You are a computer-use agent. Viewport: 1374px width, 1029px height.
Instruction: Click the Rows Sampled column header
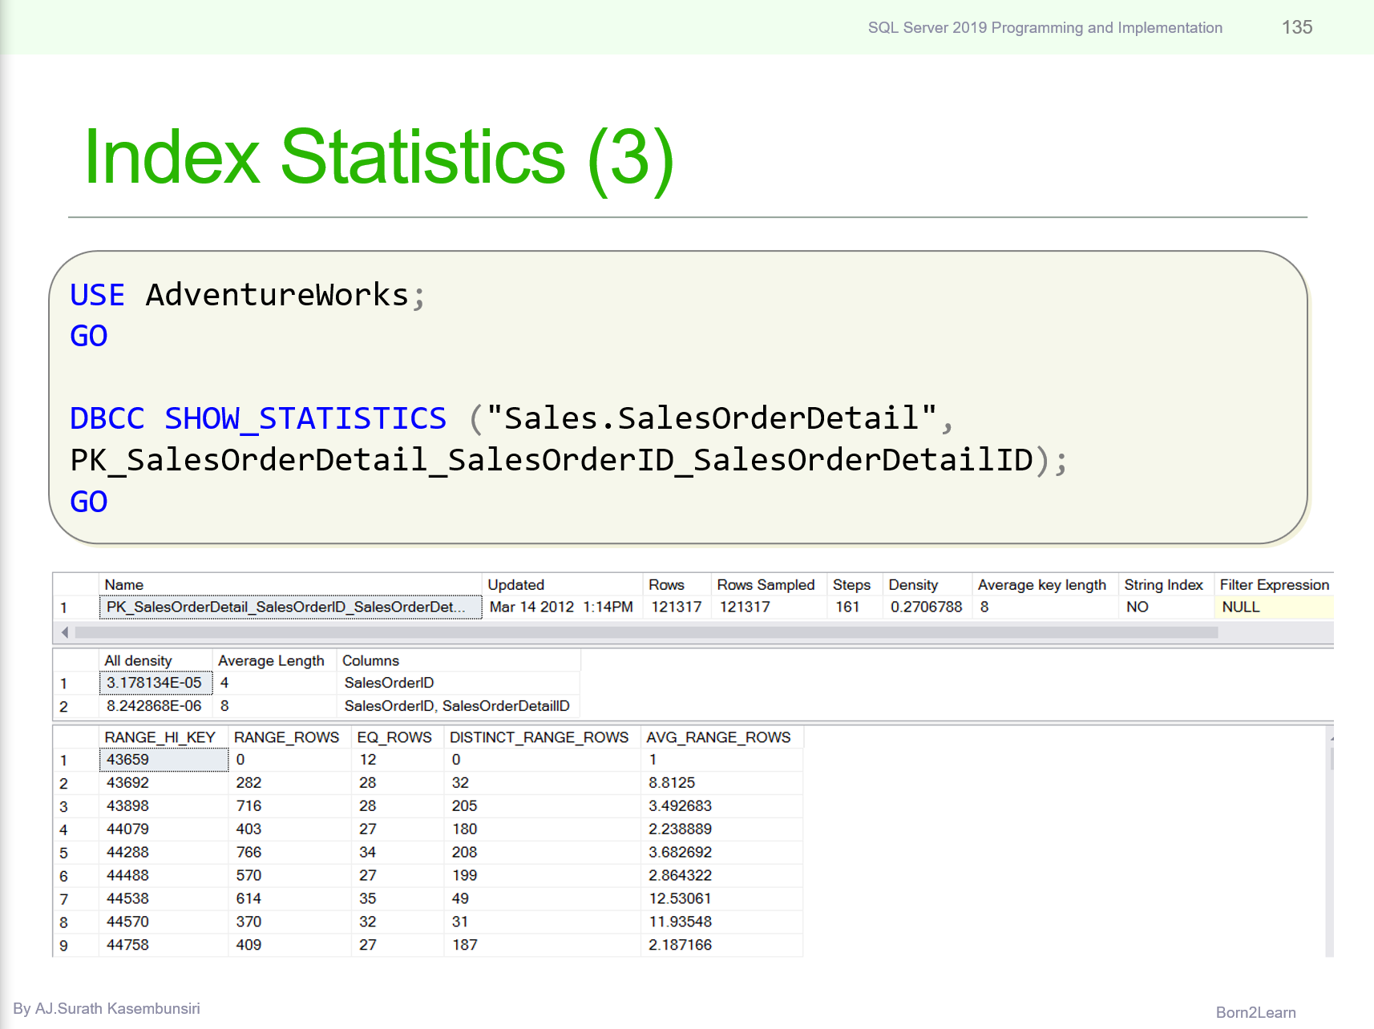coord(766,585)
